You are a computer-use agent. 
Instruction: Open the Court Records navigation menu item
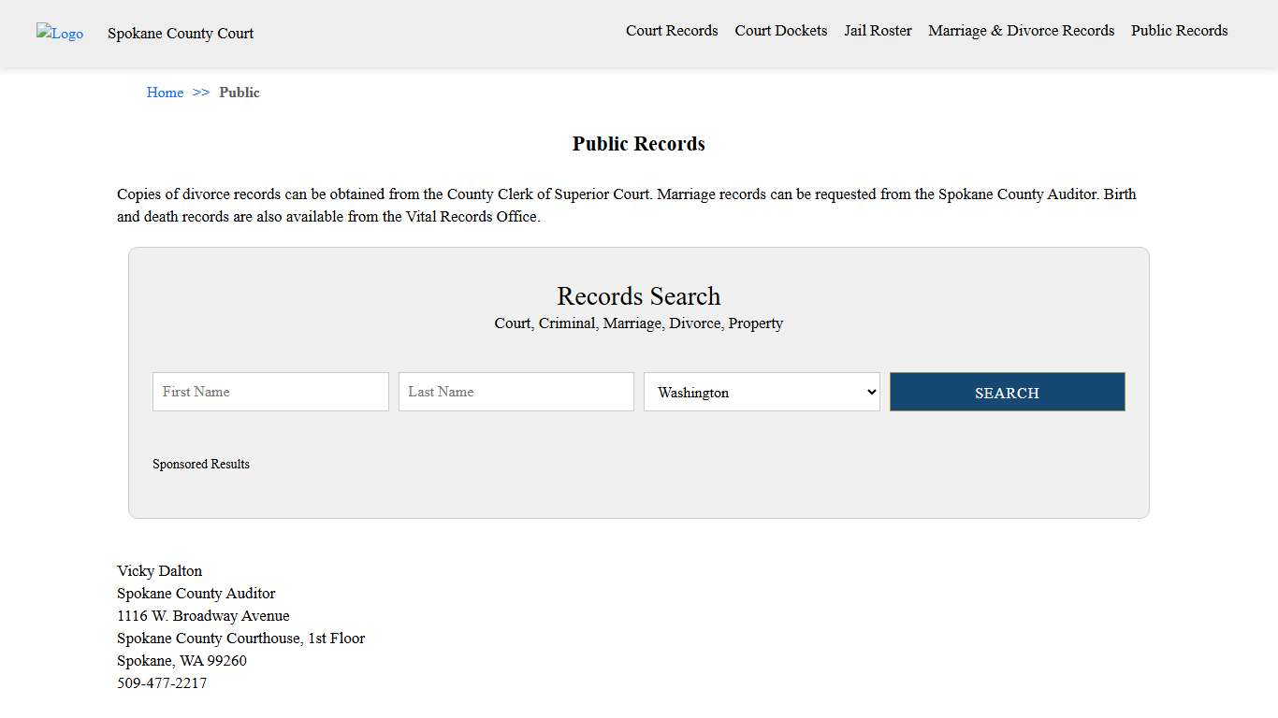(672, 30)
